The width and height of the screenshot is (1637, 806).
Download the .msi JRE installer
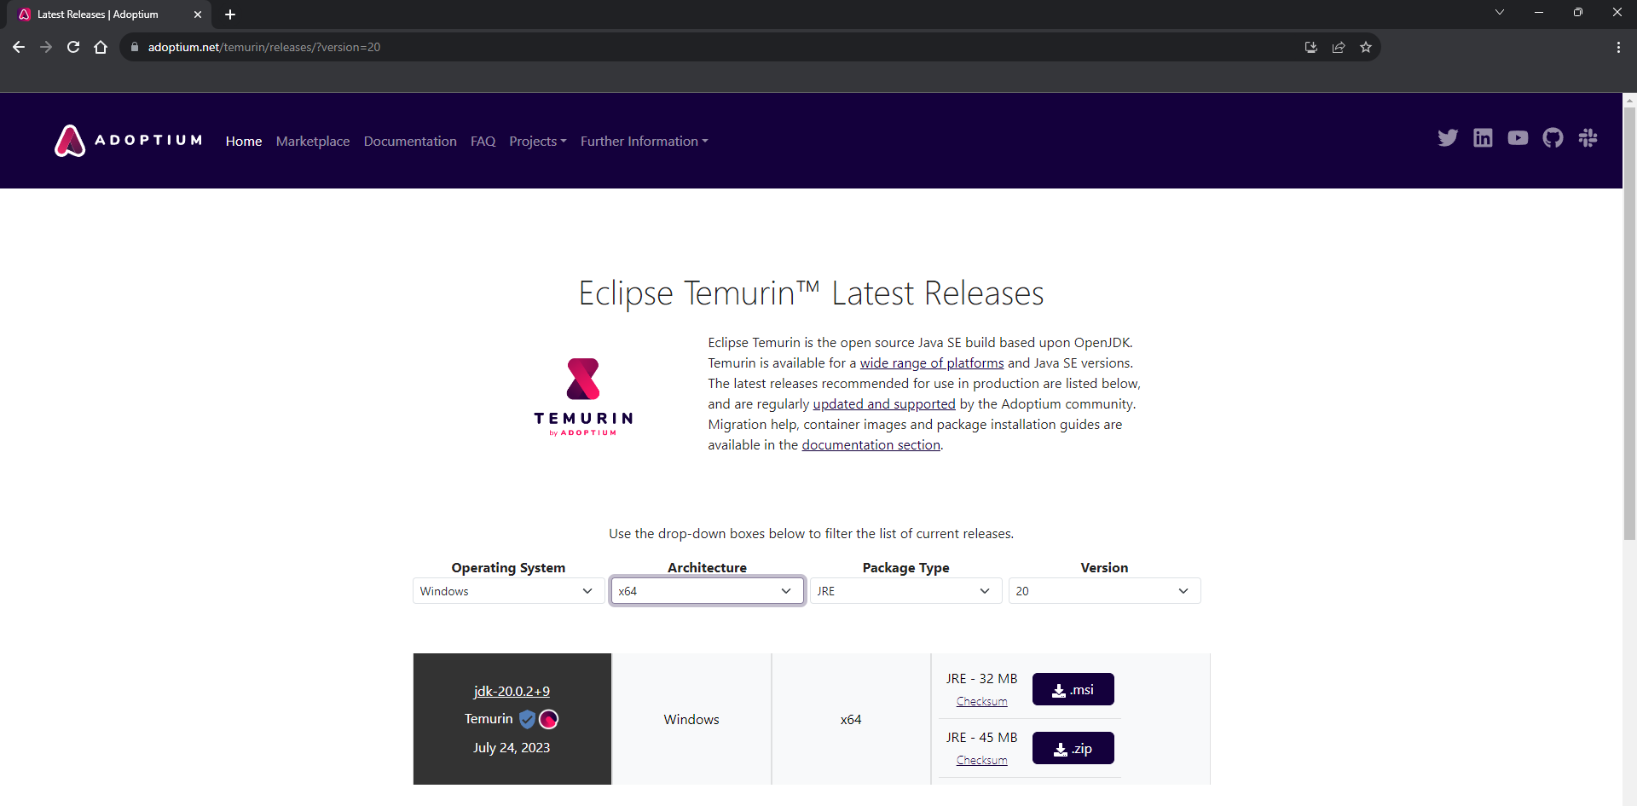pyautogui.click(x=1073, y=689)
